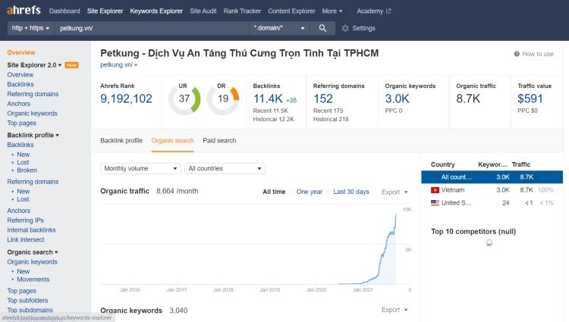
Task: Open Rank Tracker in the top menu
Action: click(x=242, y=11)
